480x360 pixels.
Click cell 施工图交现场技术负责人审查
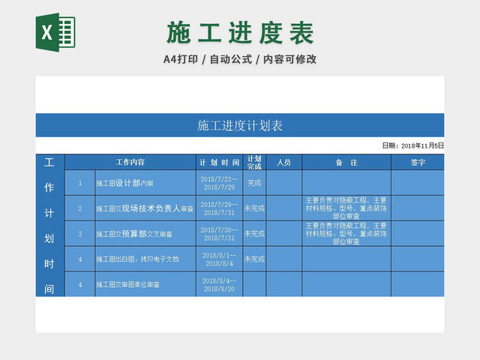click(x=145, y=208)
